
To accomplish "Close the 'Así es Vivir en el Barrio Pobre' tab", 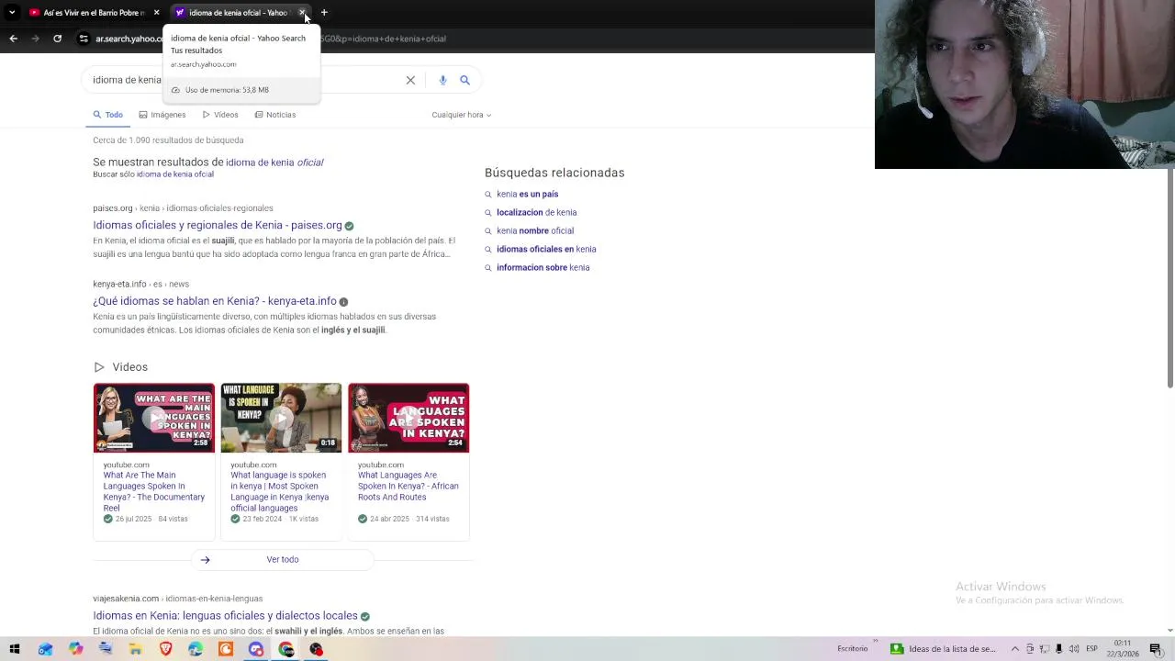I will pos(156,13).
